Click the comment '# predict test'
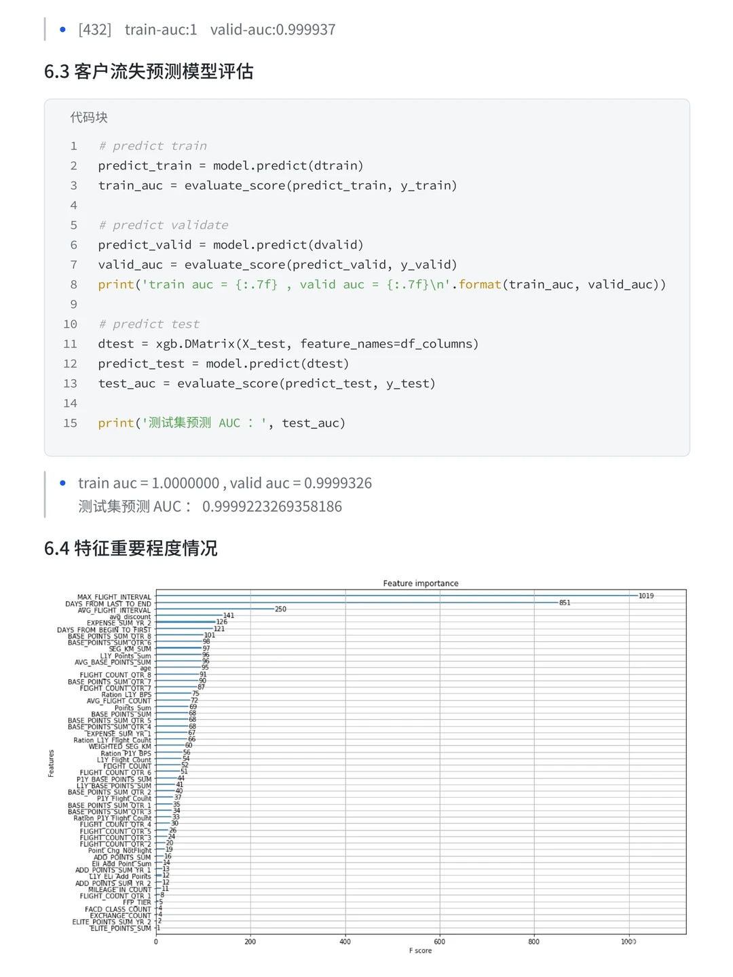 [149, 324]
